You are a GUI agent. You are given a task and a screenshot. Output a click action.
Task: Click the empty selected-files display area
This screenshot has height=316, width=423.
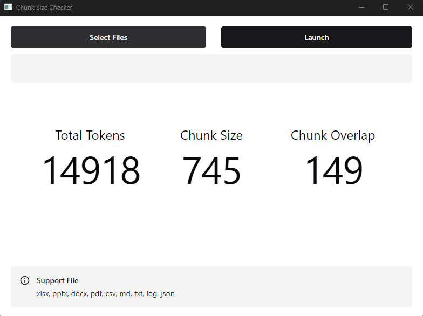click(x=211, y=68)
